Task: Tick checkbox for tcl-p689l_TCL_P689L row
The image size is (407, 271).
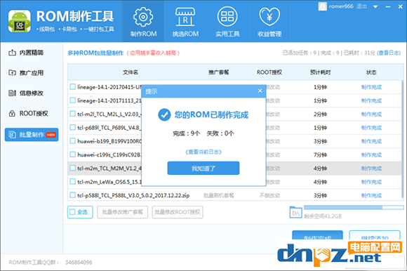Action: tap(72, 127)
